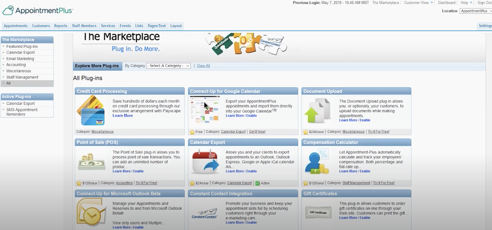492x230 pixels.
Task: Click the Gift Certificate image
Action: click(x=318, y=212)
